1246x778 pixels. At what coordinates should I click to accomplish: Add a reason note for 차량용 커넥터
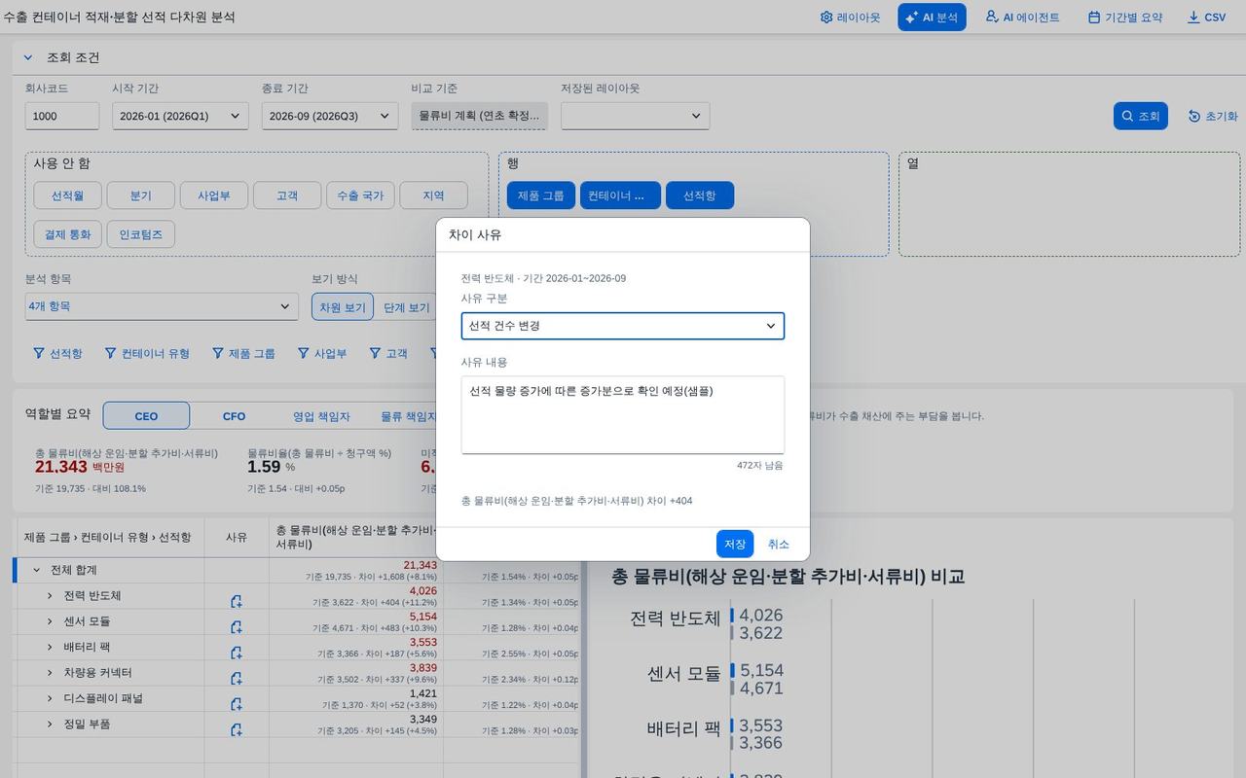click(x=236, y=678)
